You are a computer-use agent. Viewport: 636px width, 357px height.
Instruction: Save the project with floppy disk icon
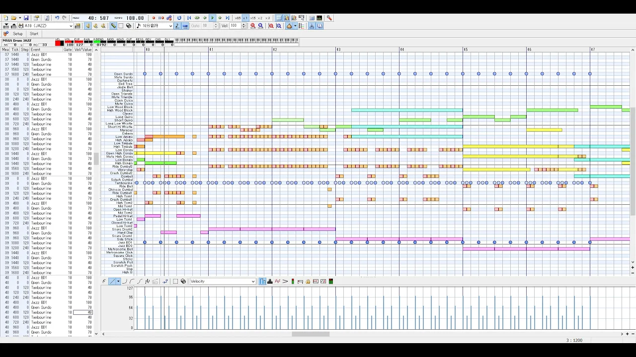26,18
